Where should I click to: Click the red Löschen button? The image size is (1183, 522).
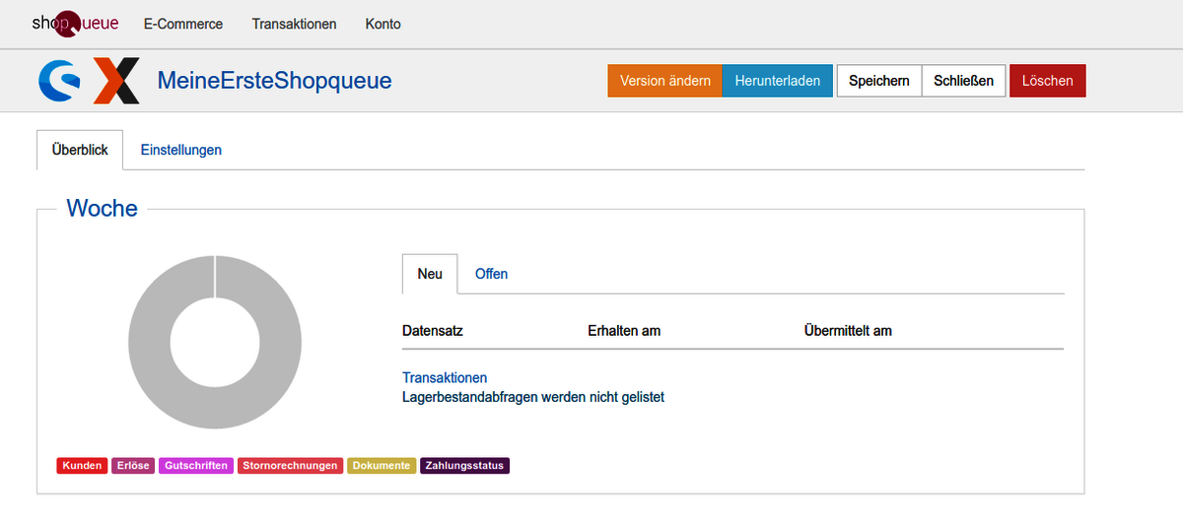[x=1048, y=81]
